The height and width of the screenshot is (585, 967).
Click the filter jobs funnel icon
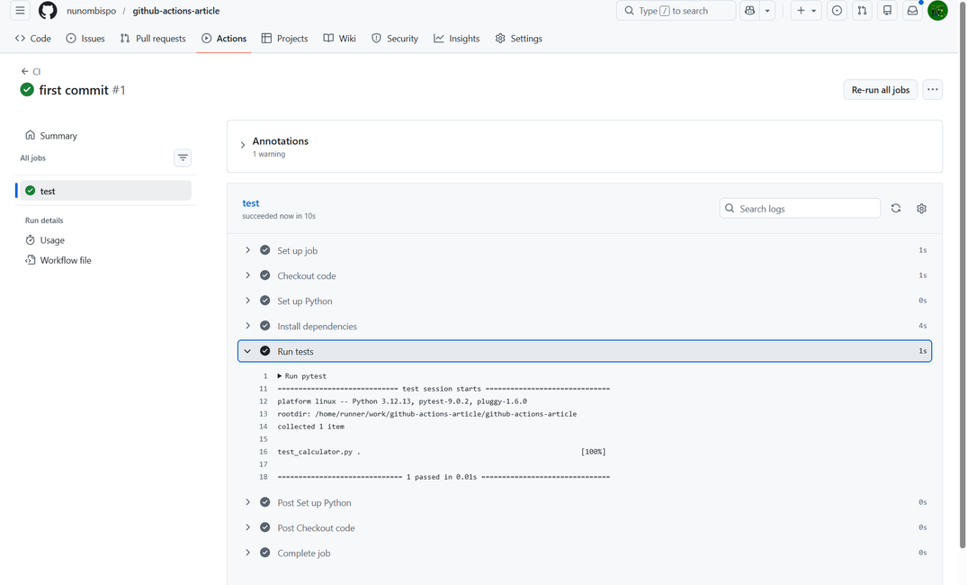point(183,157)
